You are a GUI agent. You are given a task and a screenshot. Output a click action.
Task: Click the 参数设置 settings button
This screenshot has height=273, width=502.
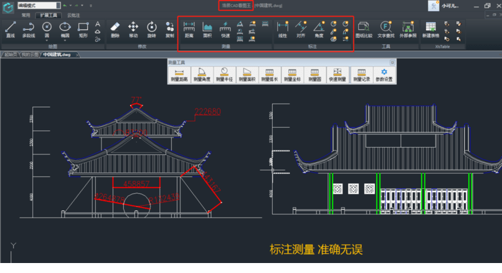click(384, 75)
